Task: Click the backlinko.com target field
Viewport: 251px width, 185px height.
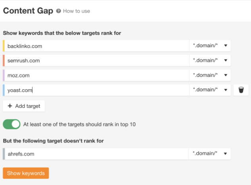Action: 95,46
